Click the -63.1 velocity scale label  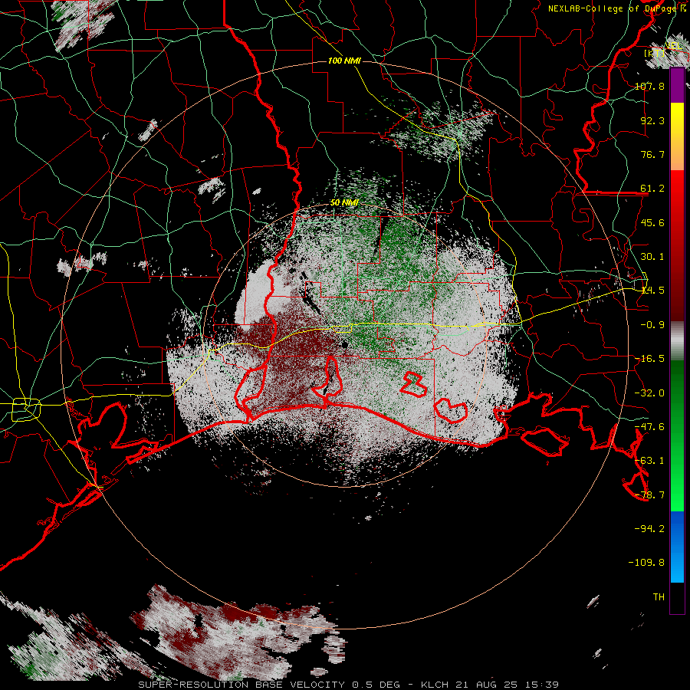point(649,461)
